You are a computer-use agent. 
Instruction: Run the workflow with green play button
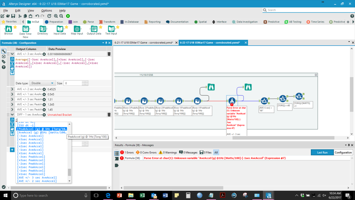(x=68, y=16)
